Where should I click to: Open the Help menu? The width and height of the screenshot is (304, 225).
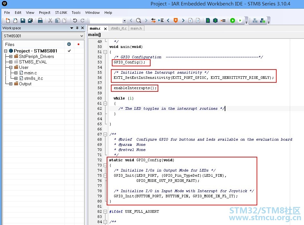point(108,13)
